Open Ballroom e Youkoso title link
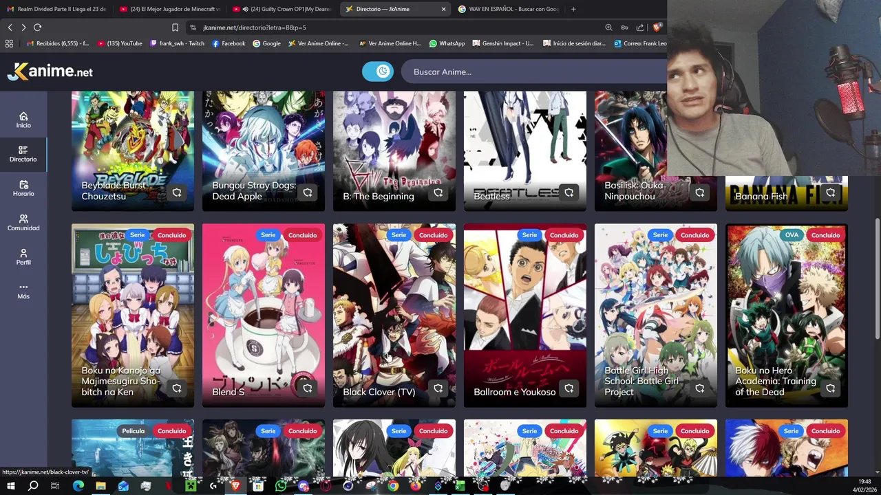 pos(514,392)
